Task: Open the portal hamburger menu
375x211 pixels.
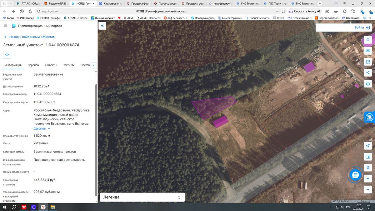Action: (x=6, y=26)
